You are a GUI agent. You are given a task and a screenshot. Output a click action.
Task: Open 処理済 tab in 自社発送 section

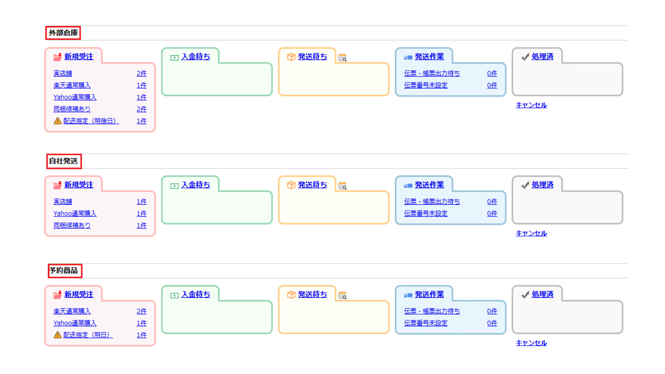click(542, 185)
